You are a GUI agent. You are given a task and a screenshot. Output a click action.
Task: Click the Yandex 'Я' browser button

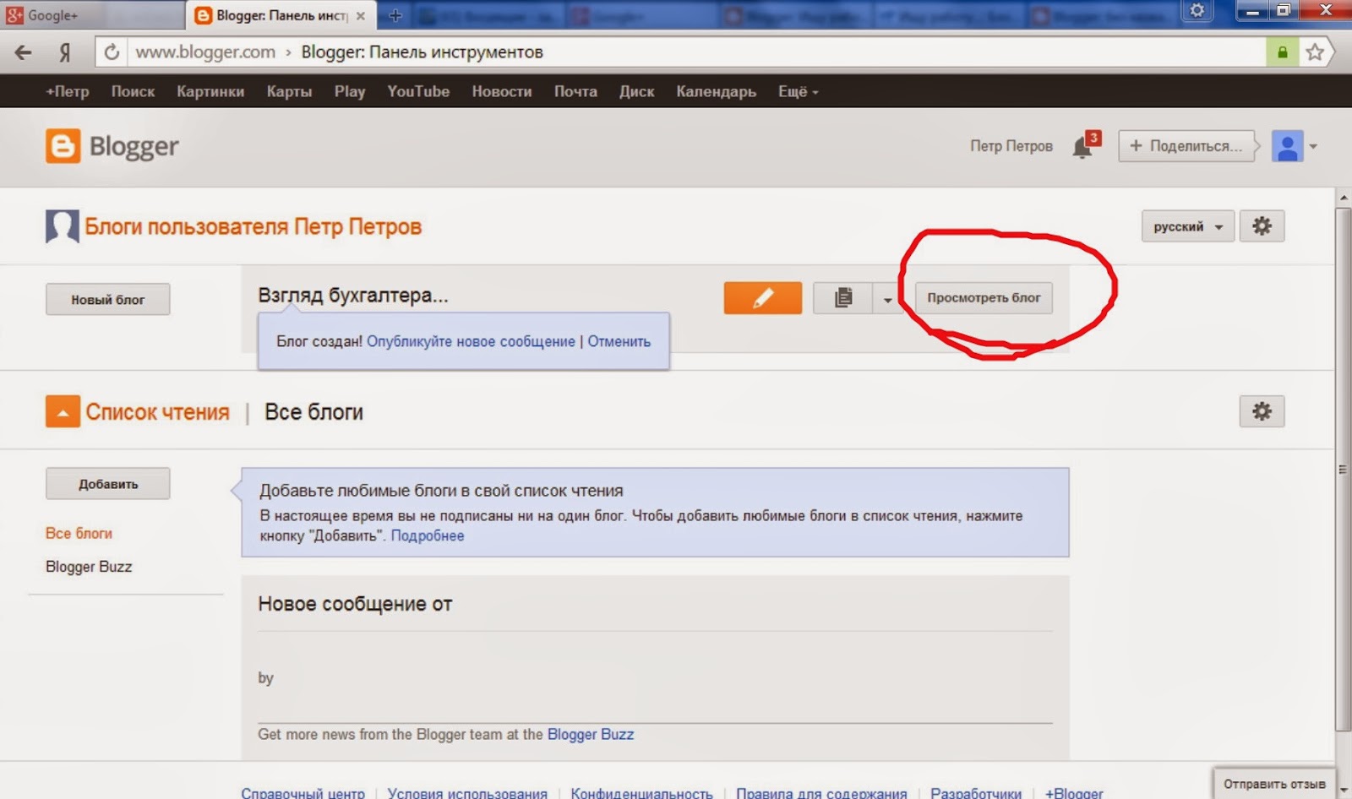coord(65,52)
